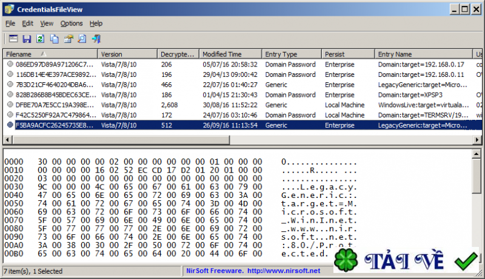Open the Properties toolbar icon
Viewport: 485px width, 279px height.
pos(69,39)
